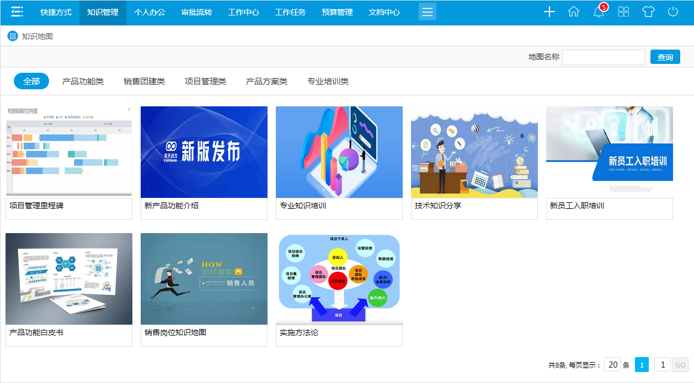The image size is (694, 383).
Task: Select the 专业培训类 category filter
Action: 323,80
